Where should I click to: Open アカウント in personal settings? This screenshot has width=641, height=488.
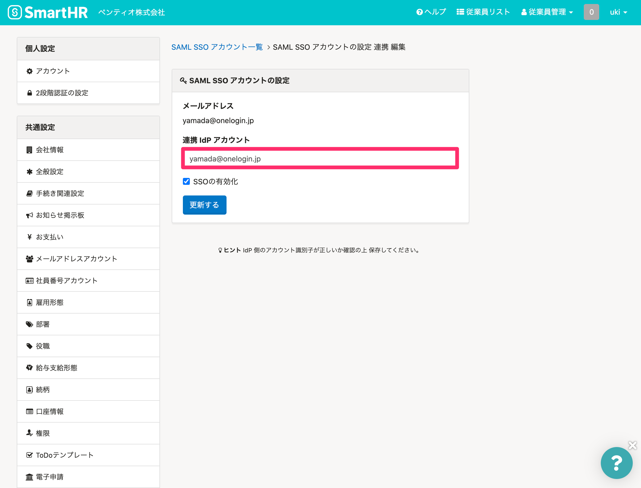pyautogui.click(x=88, y=71)
